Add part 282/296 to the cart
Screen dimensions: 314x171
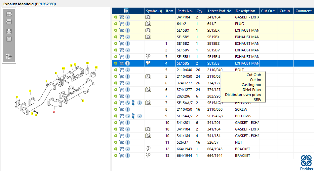point(122,96)
